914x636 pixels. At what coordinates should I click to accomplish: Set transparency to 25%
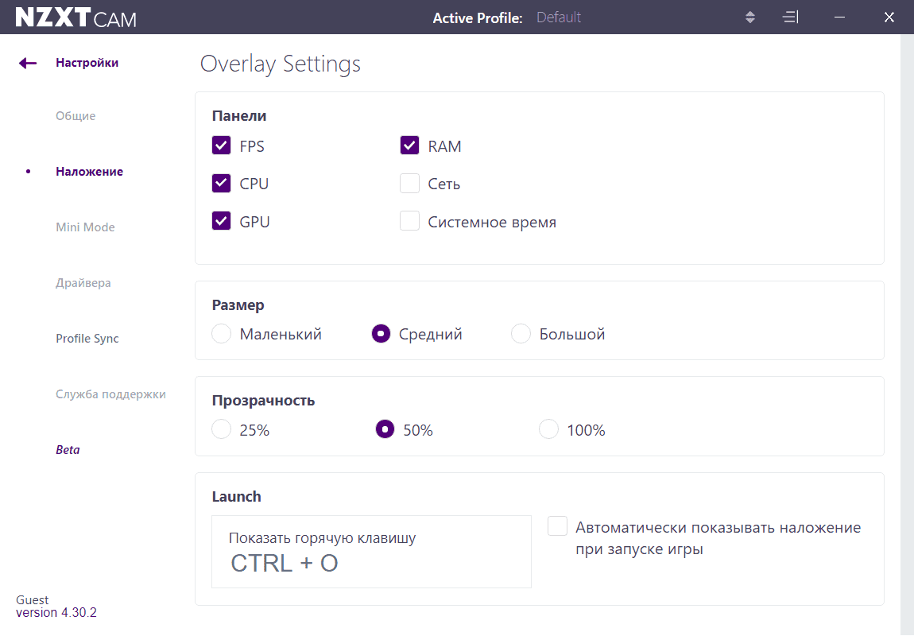[222, 430]
